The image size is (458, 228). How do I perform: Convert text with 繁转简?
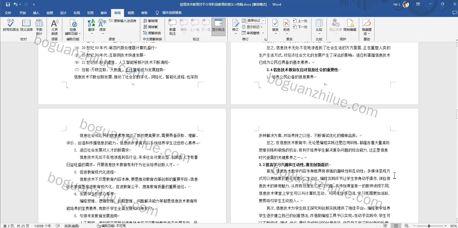pyautogui.click(x=151, y=21)
